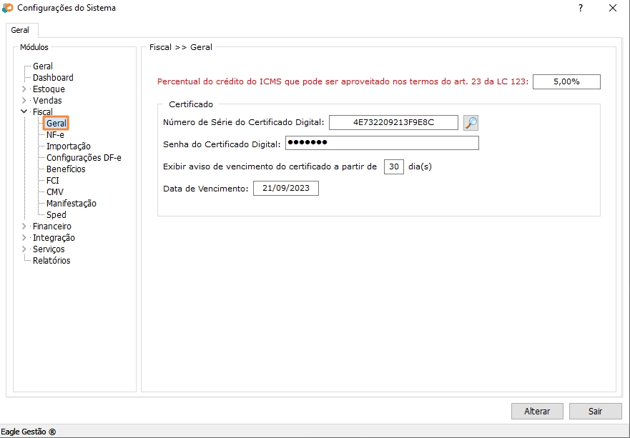Select top-level Geral in module tree

click(x=43, y=66)
